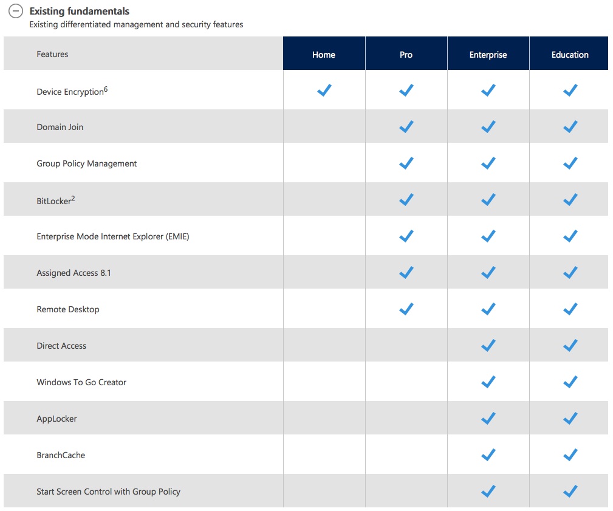Screen dimensions: 613x511
Task: Select the Direct Access checkmark under Education
Action: [x=569, y=345]
